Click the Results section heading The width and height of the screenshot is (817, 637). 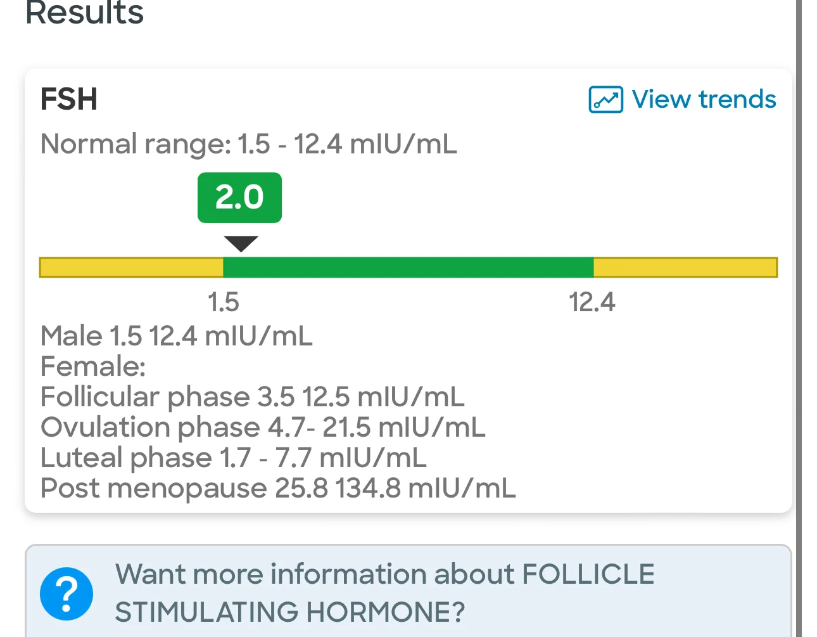tap(85, 13)
